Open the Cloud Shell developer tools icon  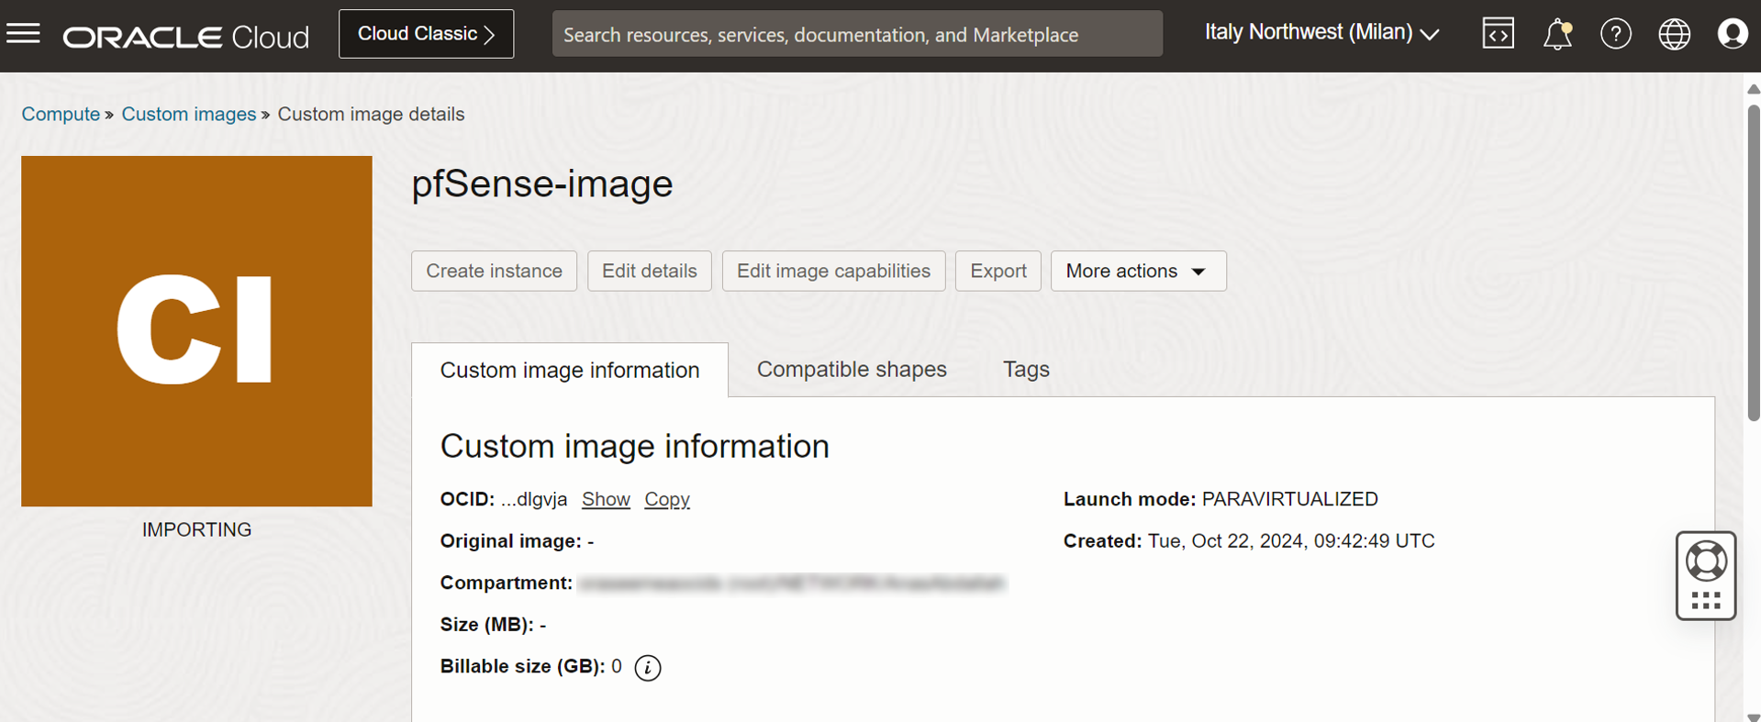(x=1498, y=34)
